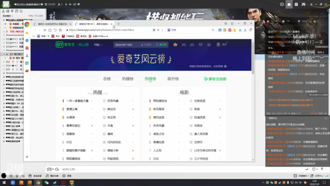Open 唐人街探案 in the movie list
The height and width of the screenshot is (186, 330).
tap(201, 134)
